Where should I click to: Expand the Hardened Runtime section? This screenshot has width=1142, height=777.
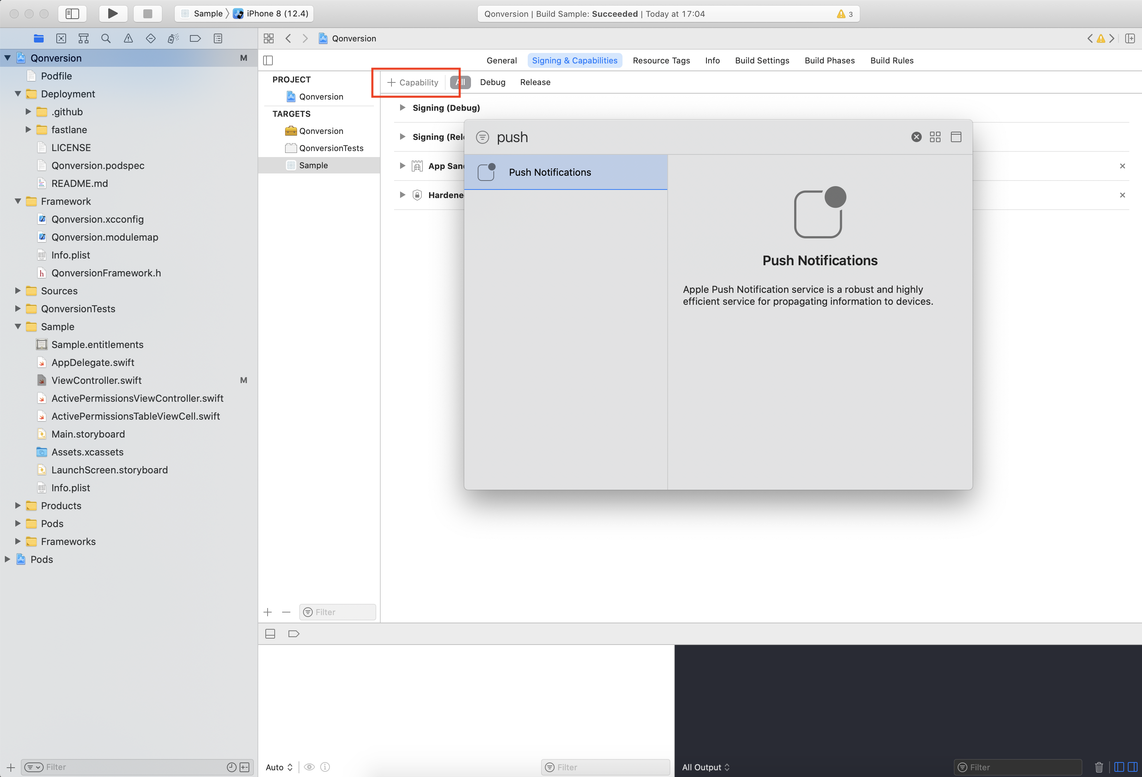[x=402, y=194]
